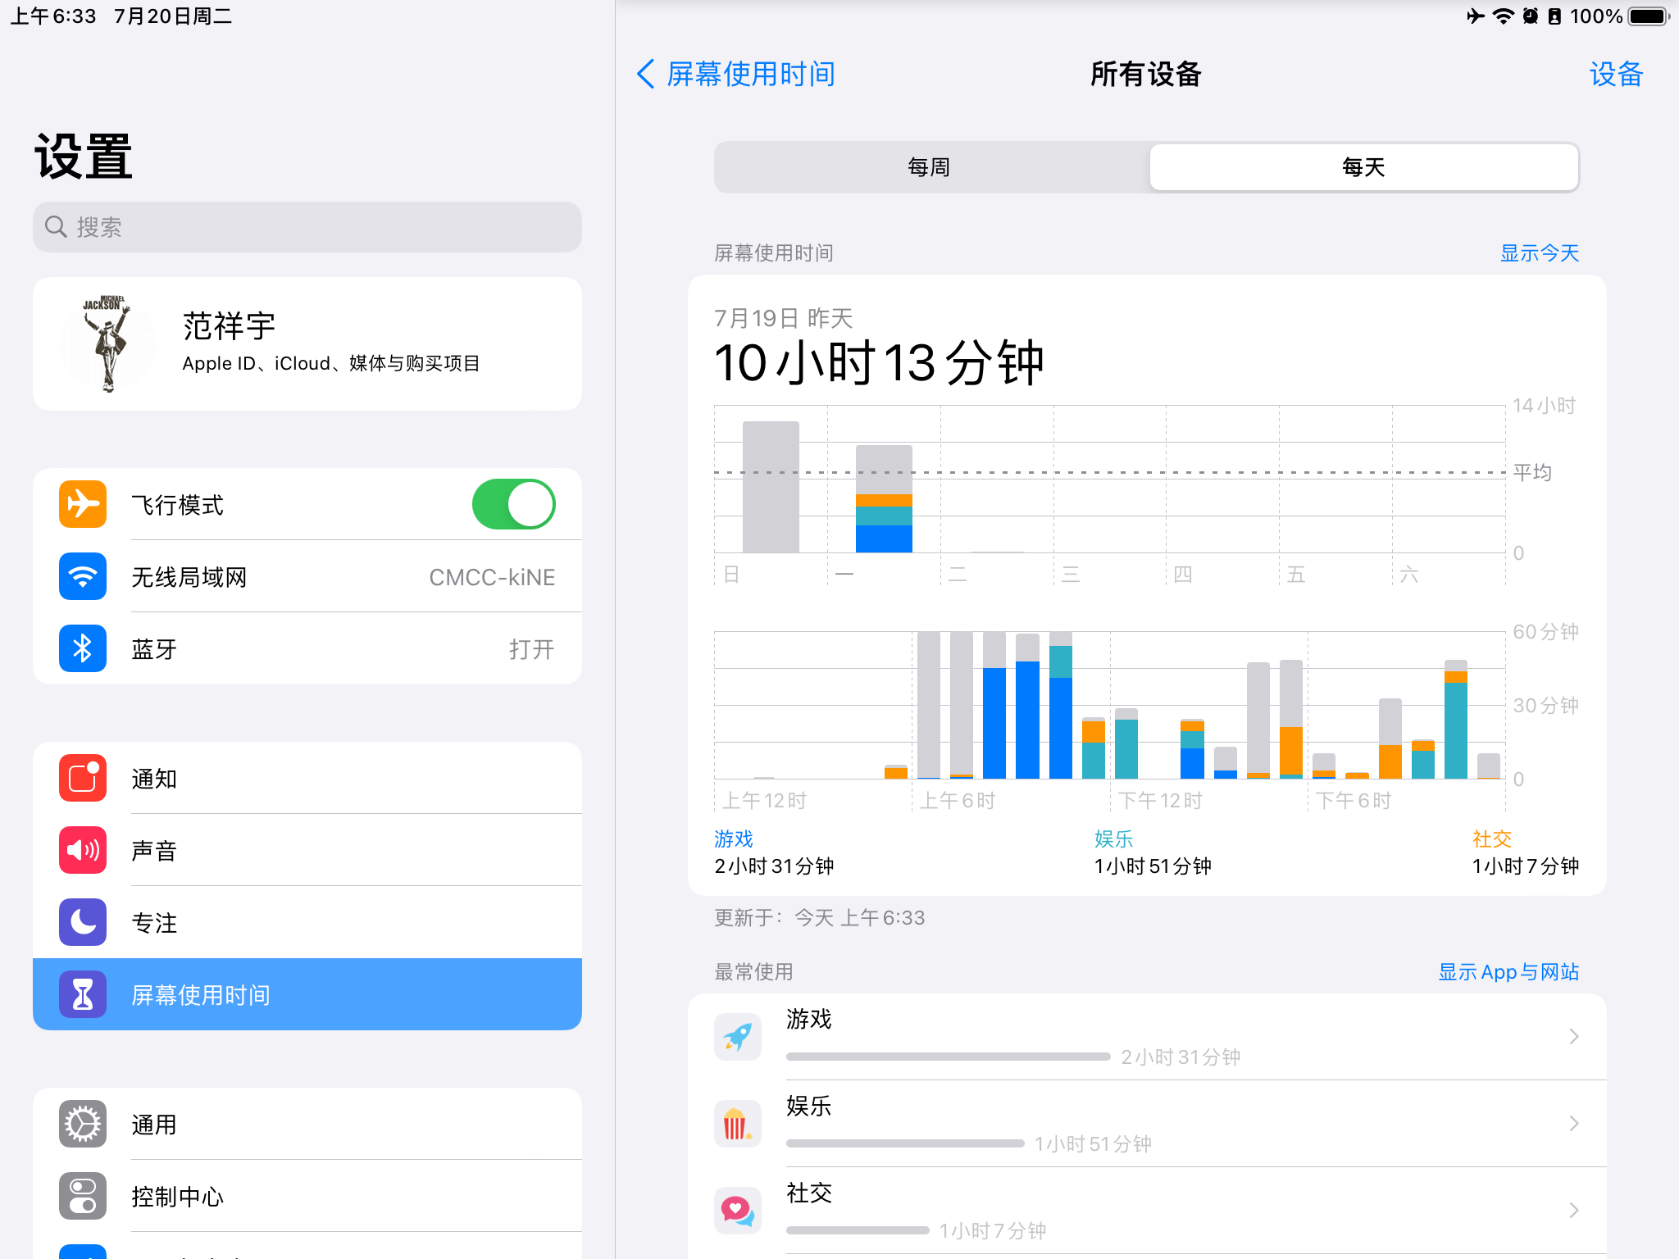Viewport: 1679px width, 1259px height.
Task: Select the 每天 daily segment
Action: coord(1363,167)
